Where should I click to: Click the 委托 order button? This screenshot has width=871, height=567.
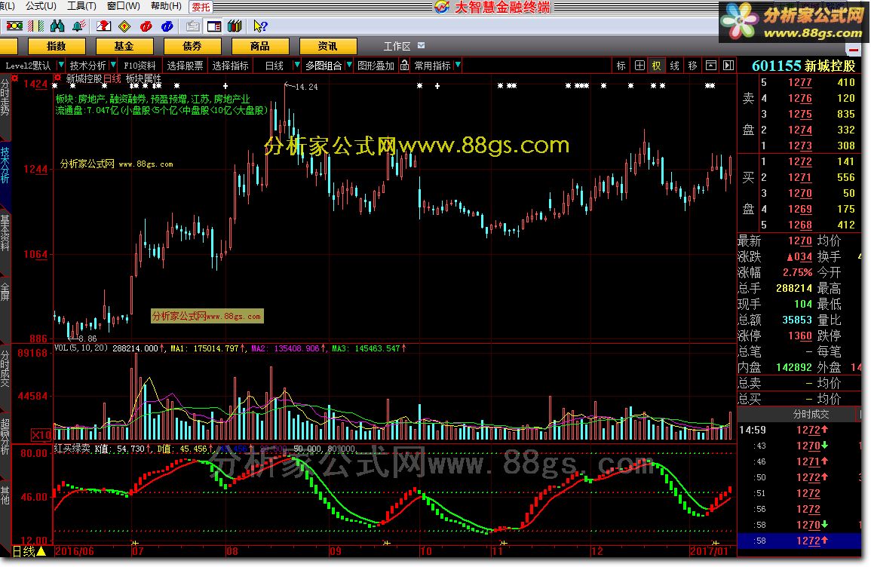201,7
